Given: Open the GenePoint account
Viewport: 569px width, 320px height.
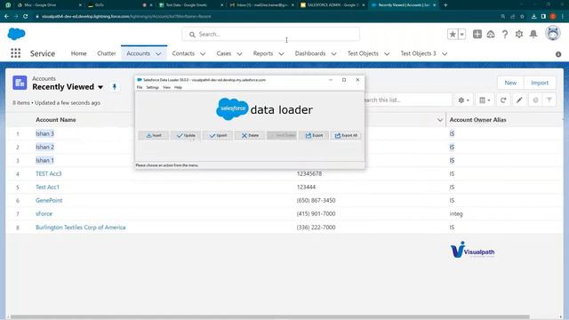Looking at the screenshot, I should [49, 200].
